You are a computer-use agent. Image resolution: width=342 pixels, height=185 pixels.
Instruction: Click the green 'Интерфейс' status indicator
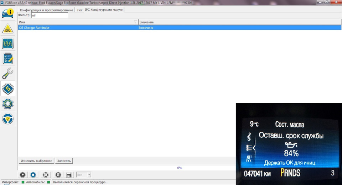(23, 182)
